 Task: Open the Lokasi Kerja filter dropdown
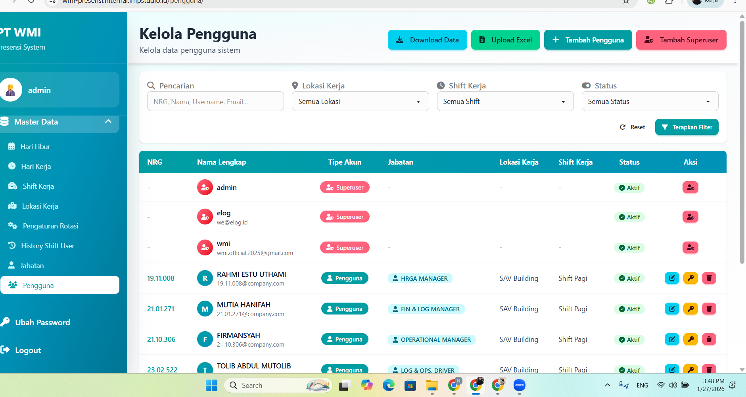pos(360,102)
